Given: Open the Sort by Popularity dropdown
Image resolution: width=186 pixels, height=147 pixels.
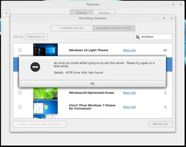Looking at the screenshot, I should tap(36, 37).
